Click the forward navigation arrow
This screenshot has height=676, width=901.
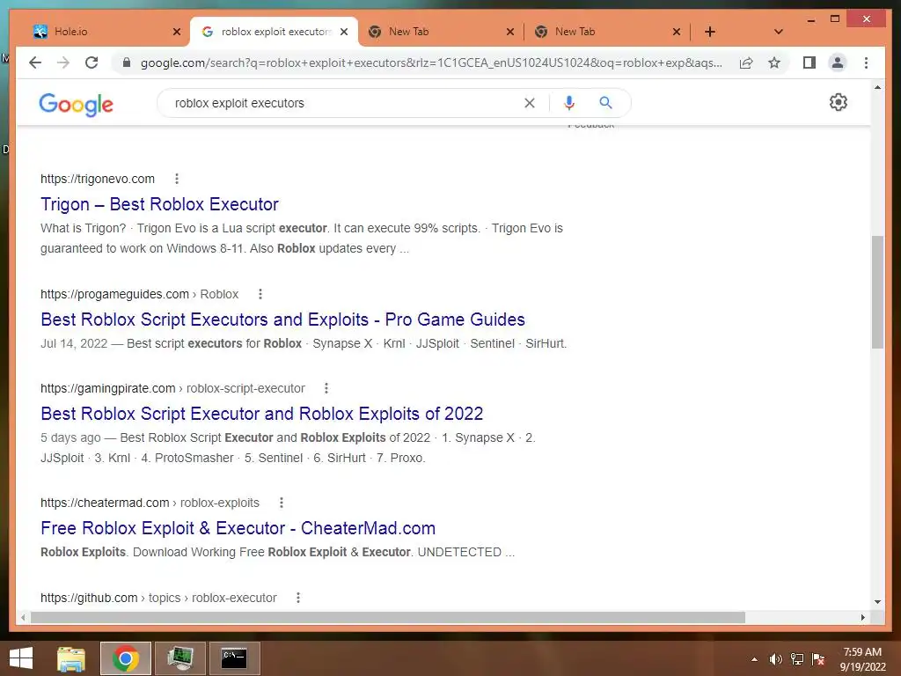pos(63,62)
